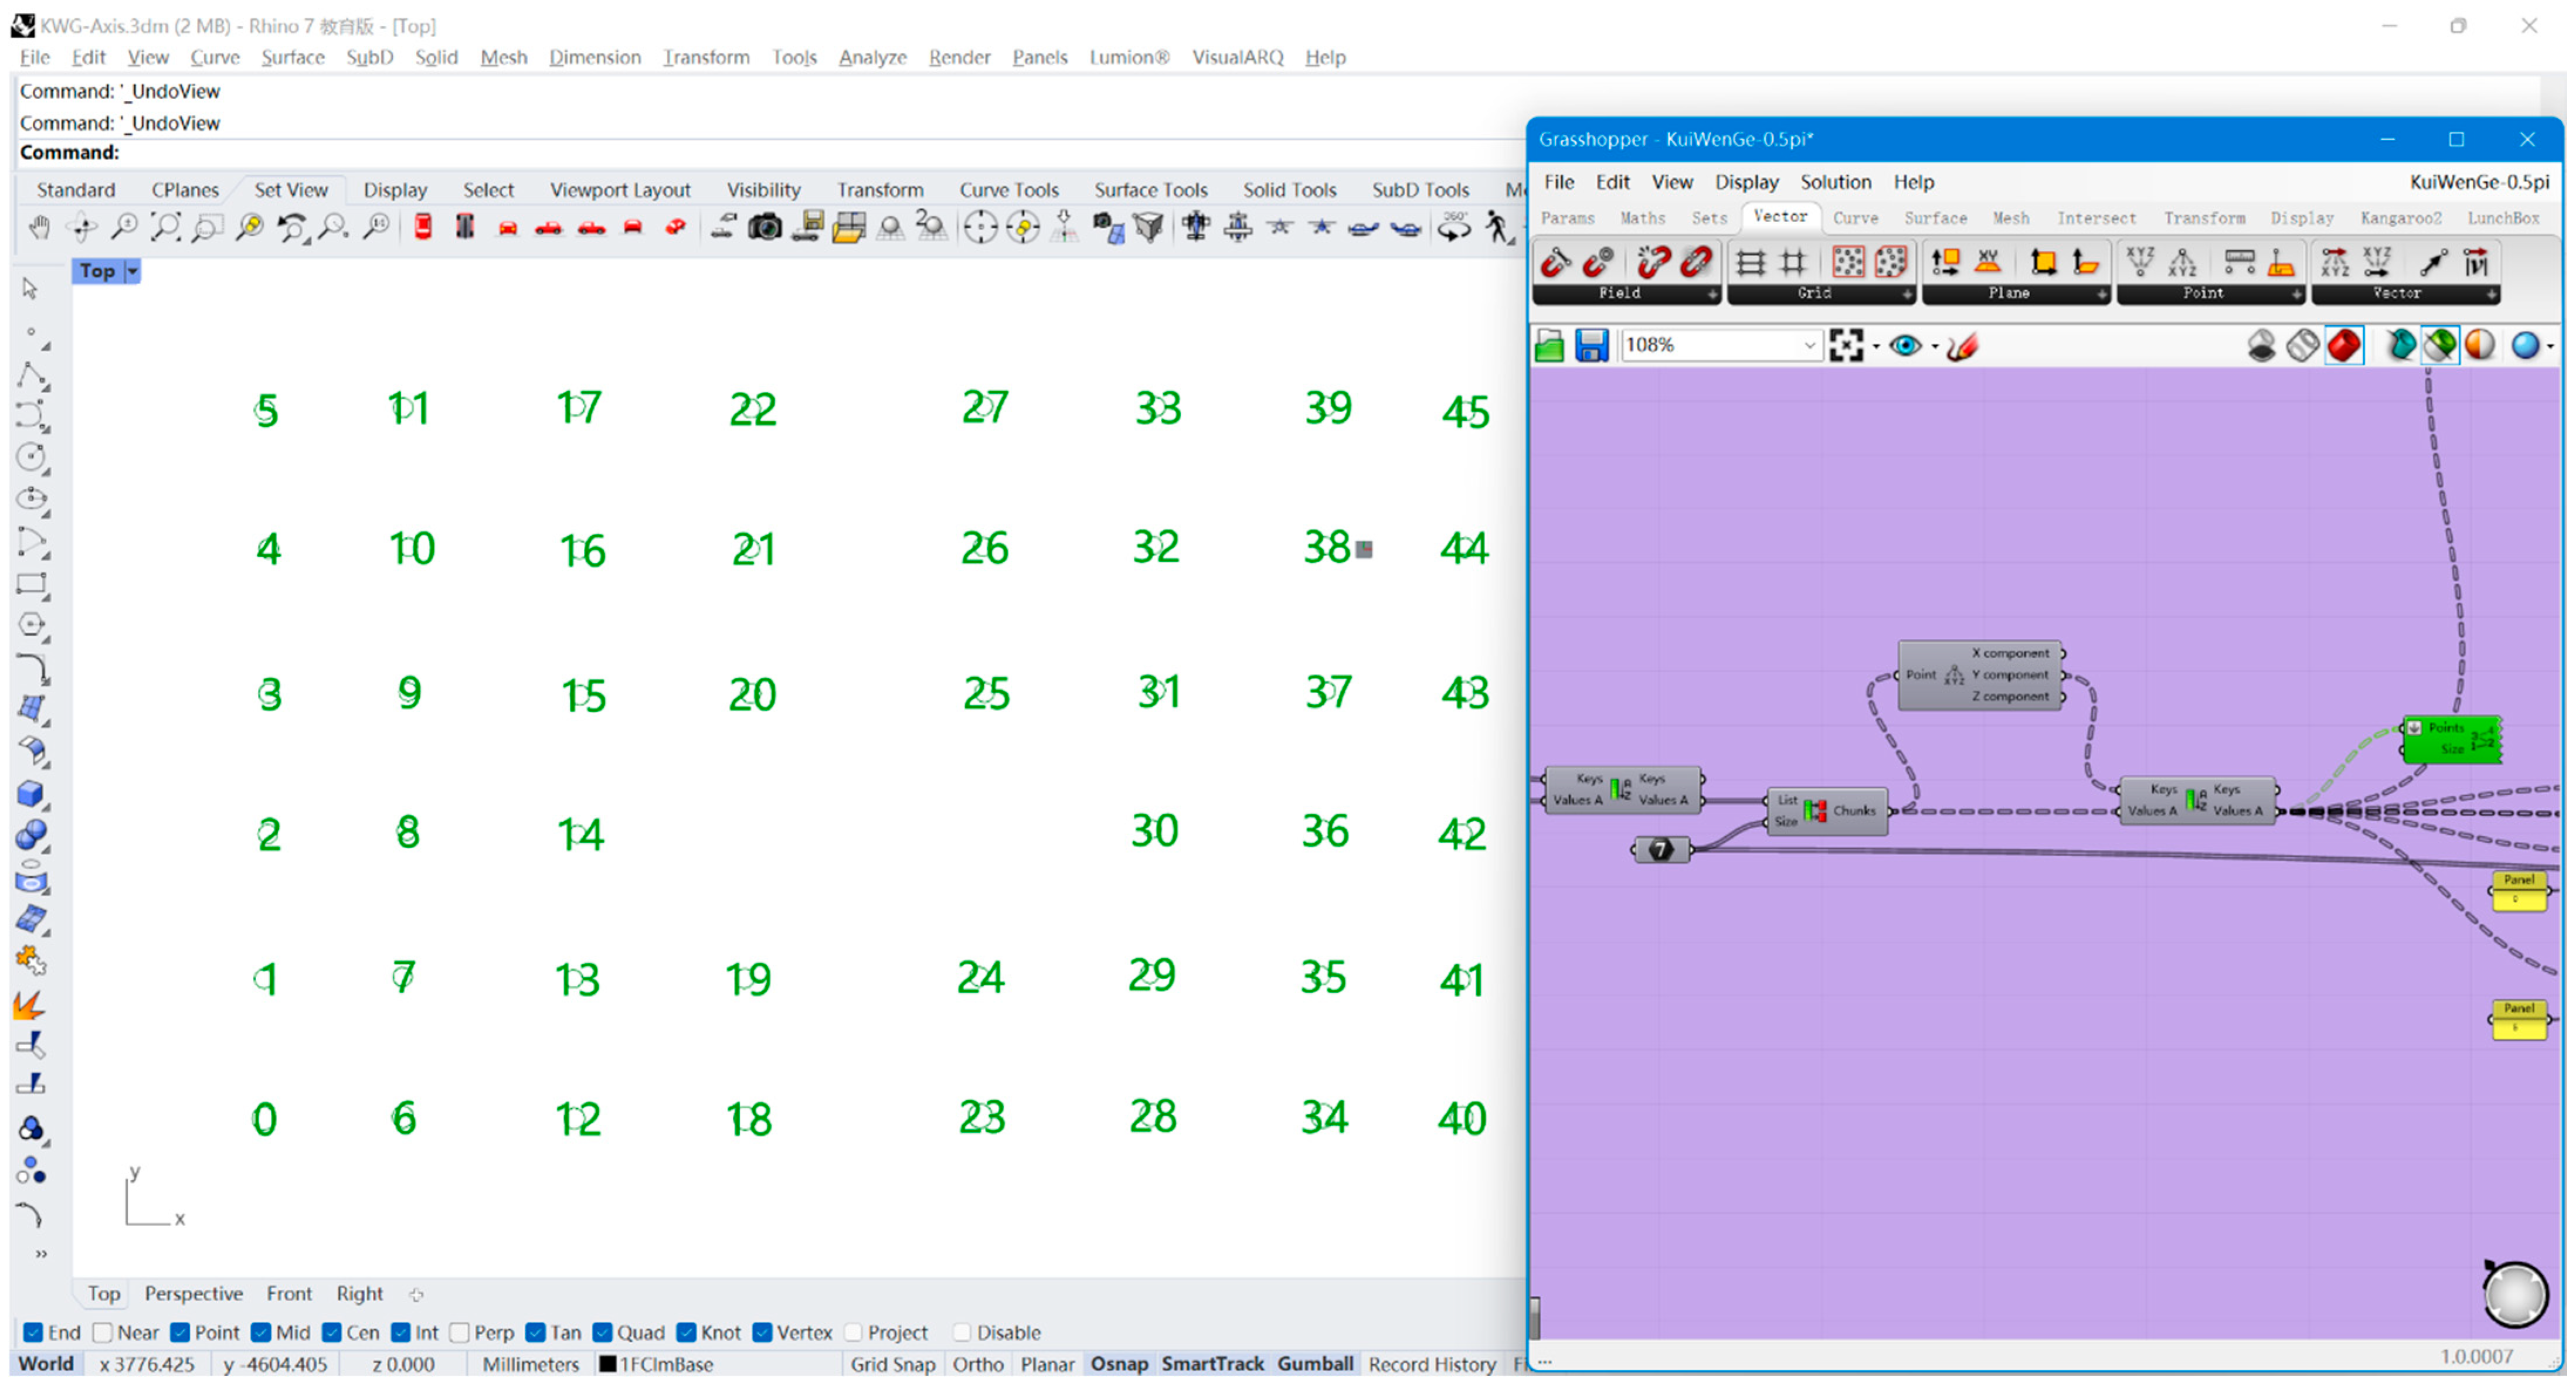This screenshot has width=2576, height=1390.
Task: Open the eye preview settings dropdown arrow
Action: pyautogui.click(x=1935, y=347)
